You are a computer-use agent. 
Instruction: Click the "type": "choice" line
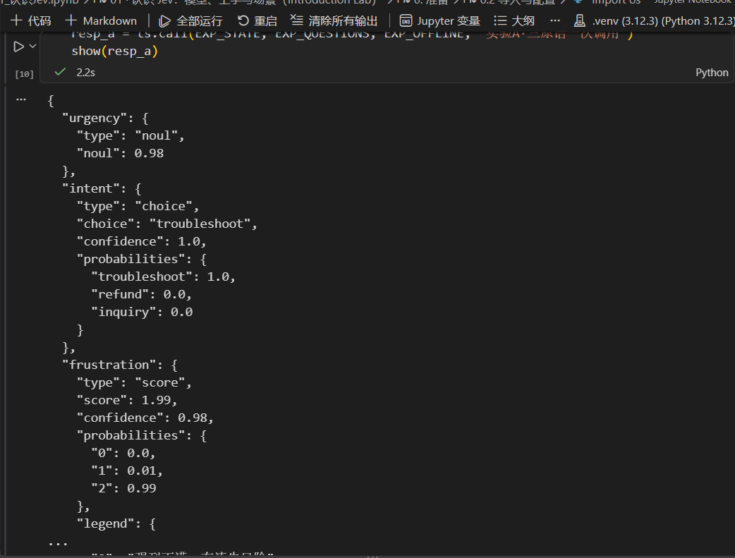pos(138,206)
